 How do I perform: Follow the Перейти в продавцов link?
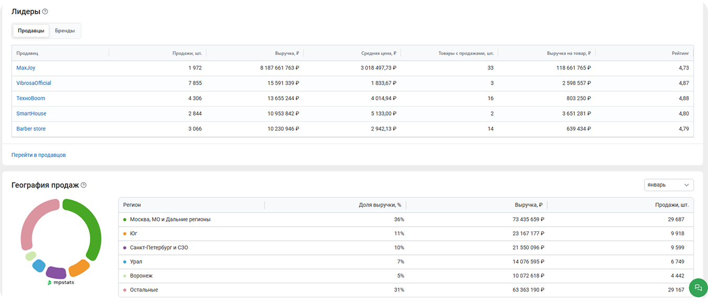pos(39,155)
